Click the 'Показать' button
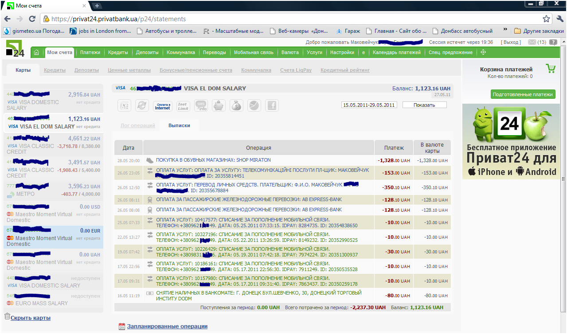This screenshot has height=334, width=567. pyautogui.click(x=424, y=105)
